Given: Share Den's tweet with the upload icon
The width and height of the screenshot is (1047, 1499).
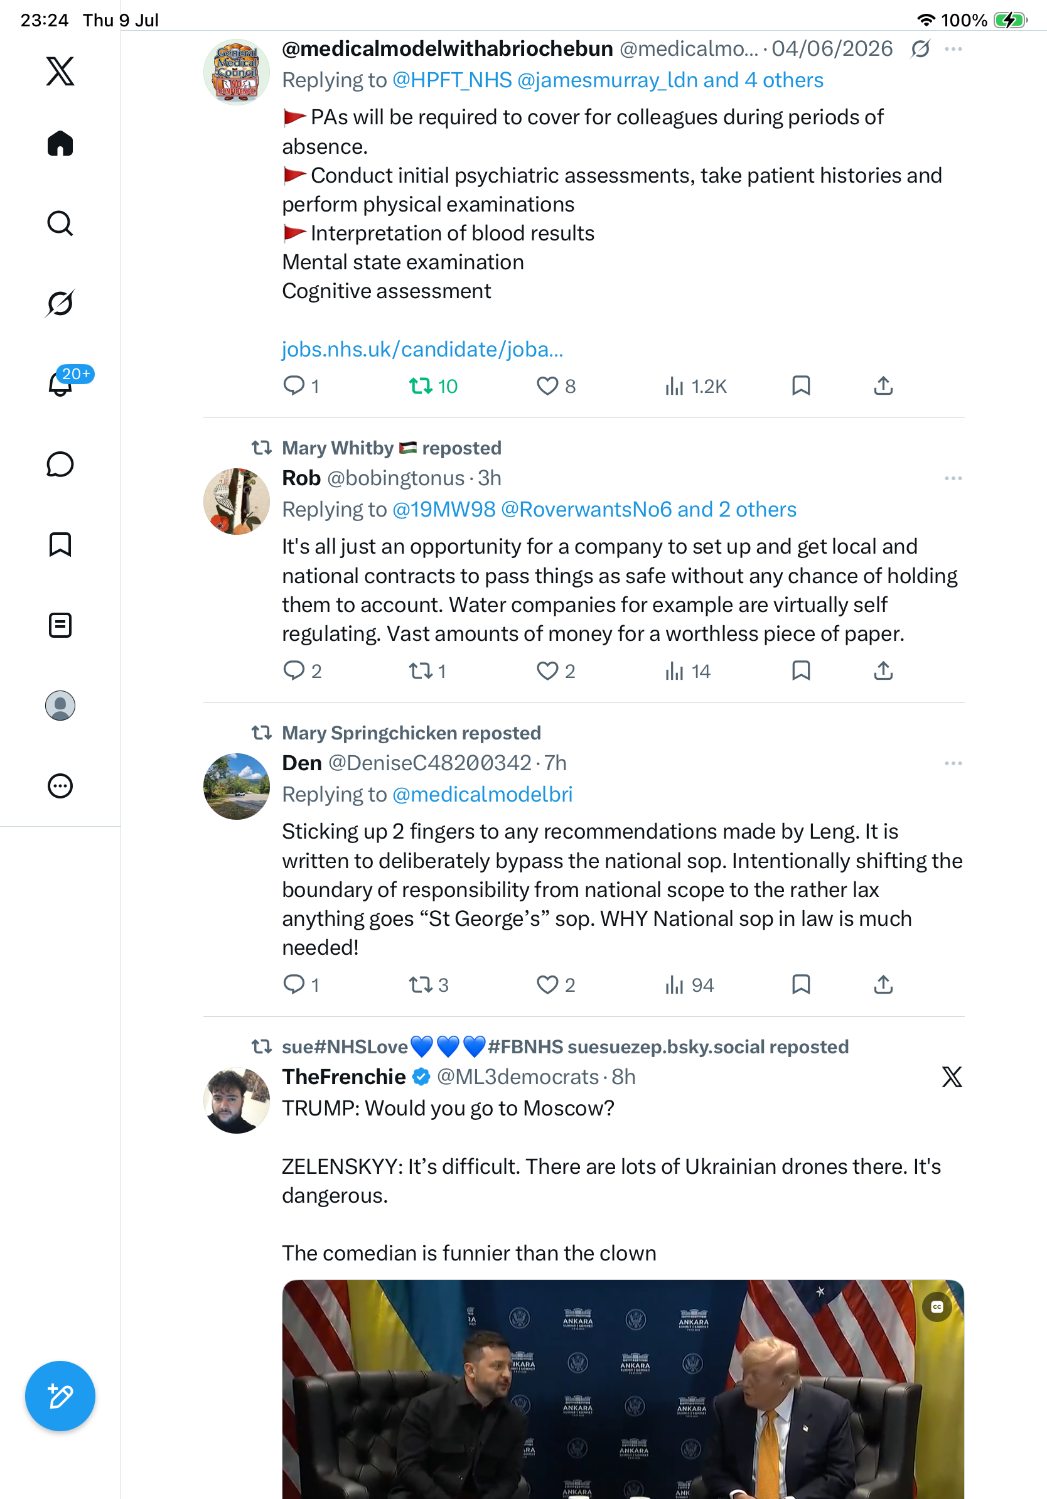Looking at the screenshot, I should coord(883,984).
